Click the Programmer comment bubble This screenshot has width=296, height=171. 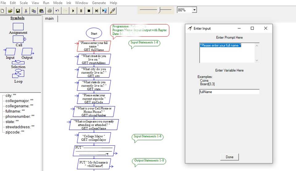coord(140,30)
